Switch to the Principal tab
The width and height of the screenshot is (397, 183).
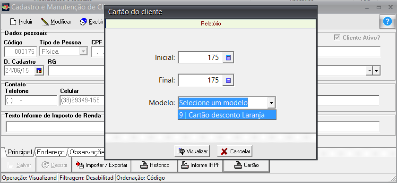(19, 152)
